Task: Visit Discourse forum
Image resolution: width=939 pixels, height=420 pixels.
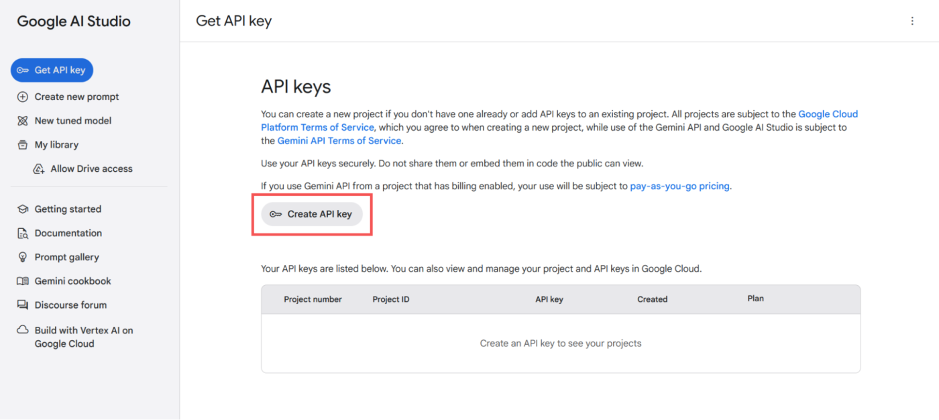Action: (70, 305)
